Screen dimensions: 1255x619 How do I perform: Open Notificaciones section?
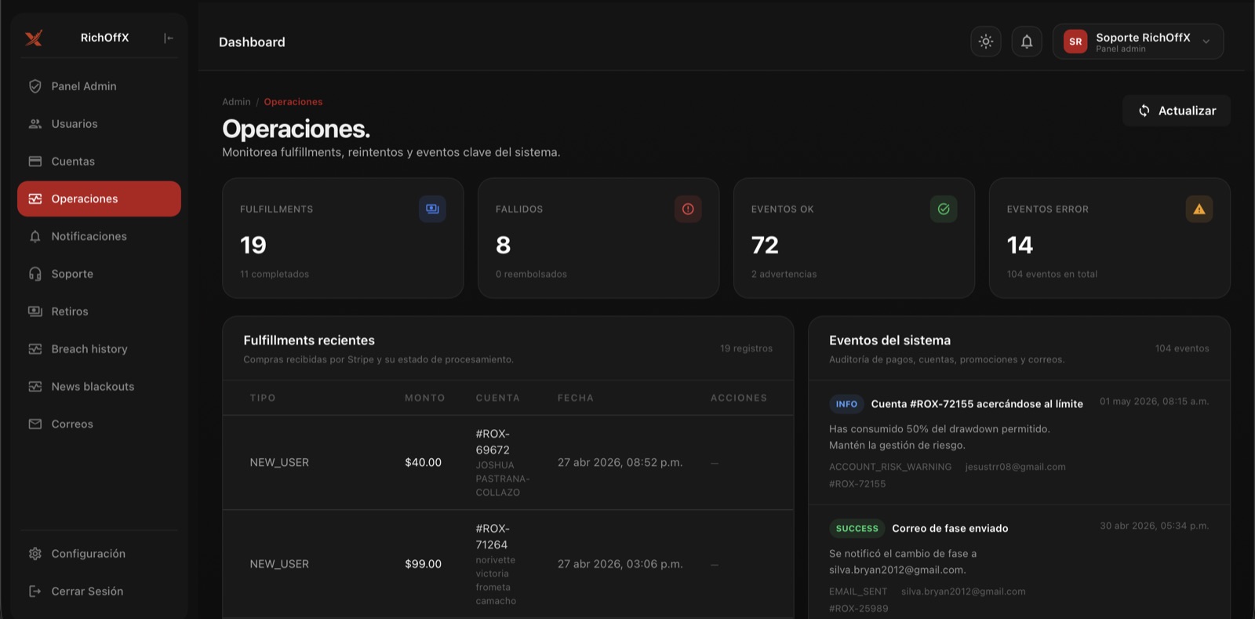(x=99, y=236)
